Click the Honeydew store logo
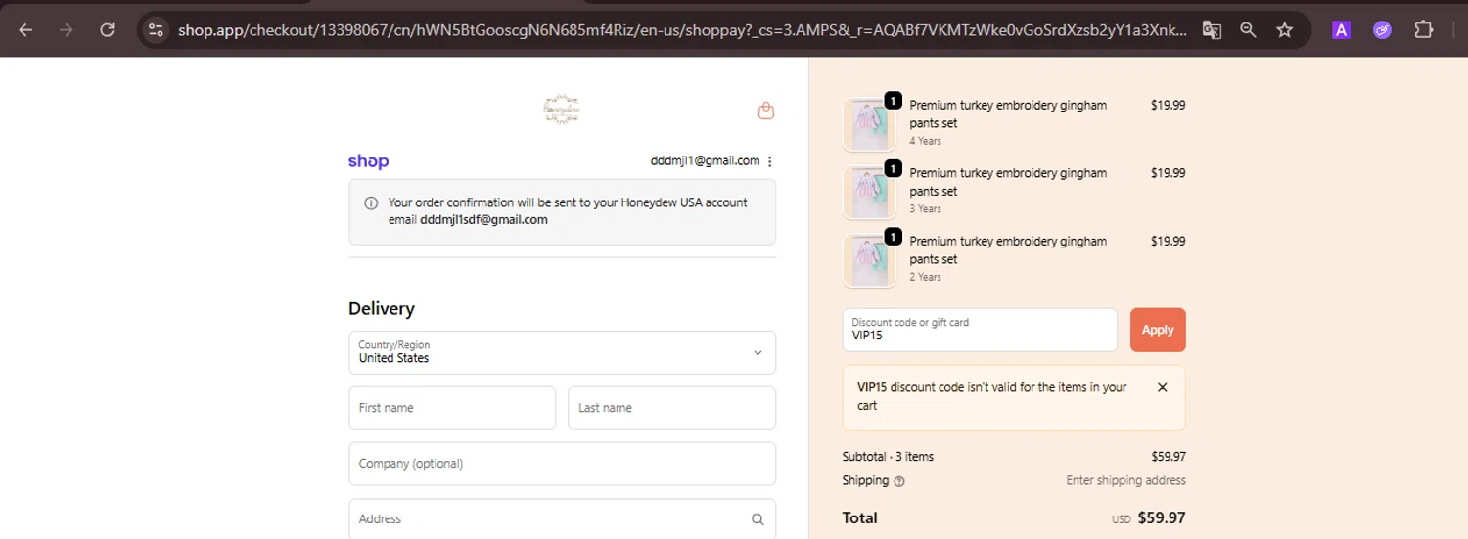Viewport: 1468px width, 539px height. pyautogui.click(x=562, y=110)
